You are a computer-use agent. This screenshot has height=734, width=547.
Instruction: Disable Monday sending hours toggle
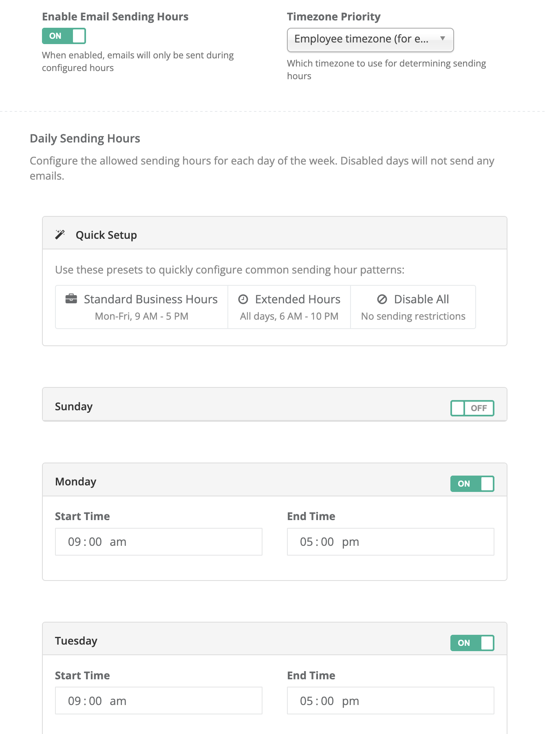[472, 484]
